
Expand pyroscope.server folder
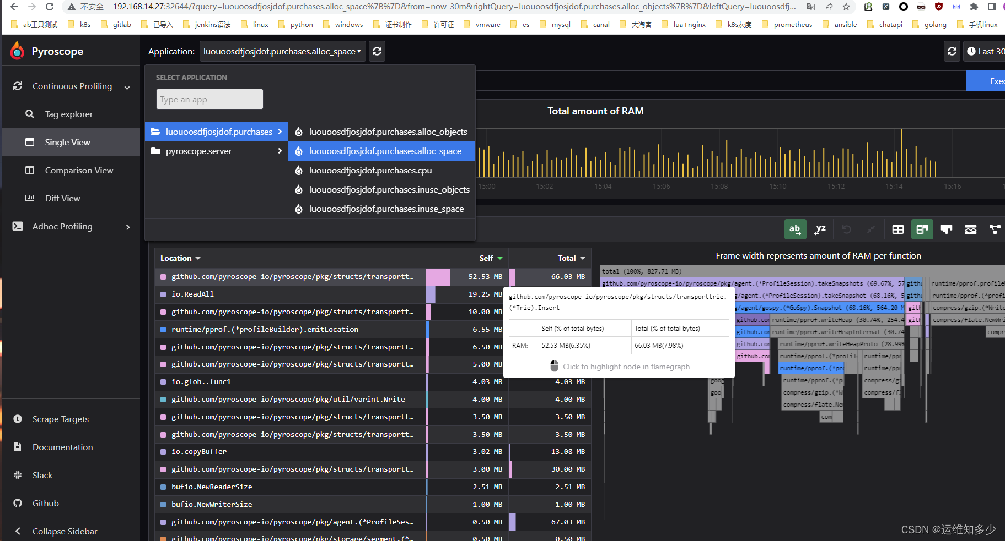click(216, 151)
